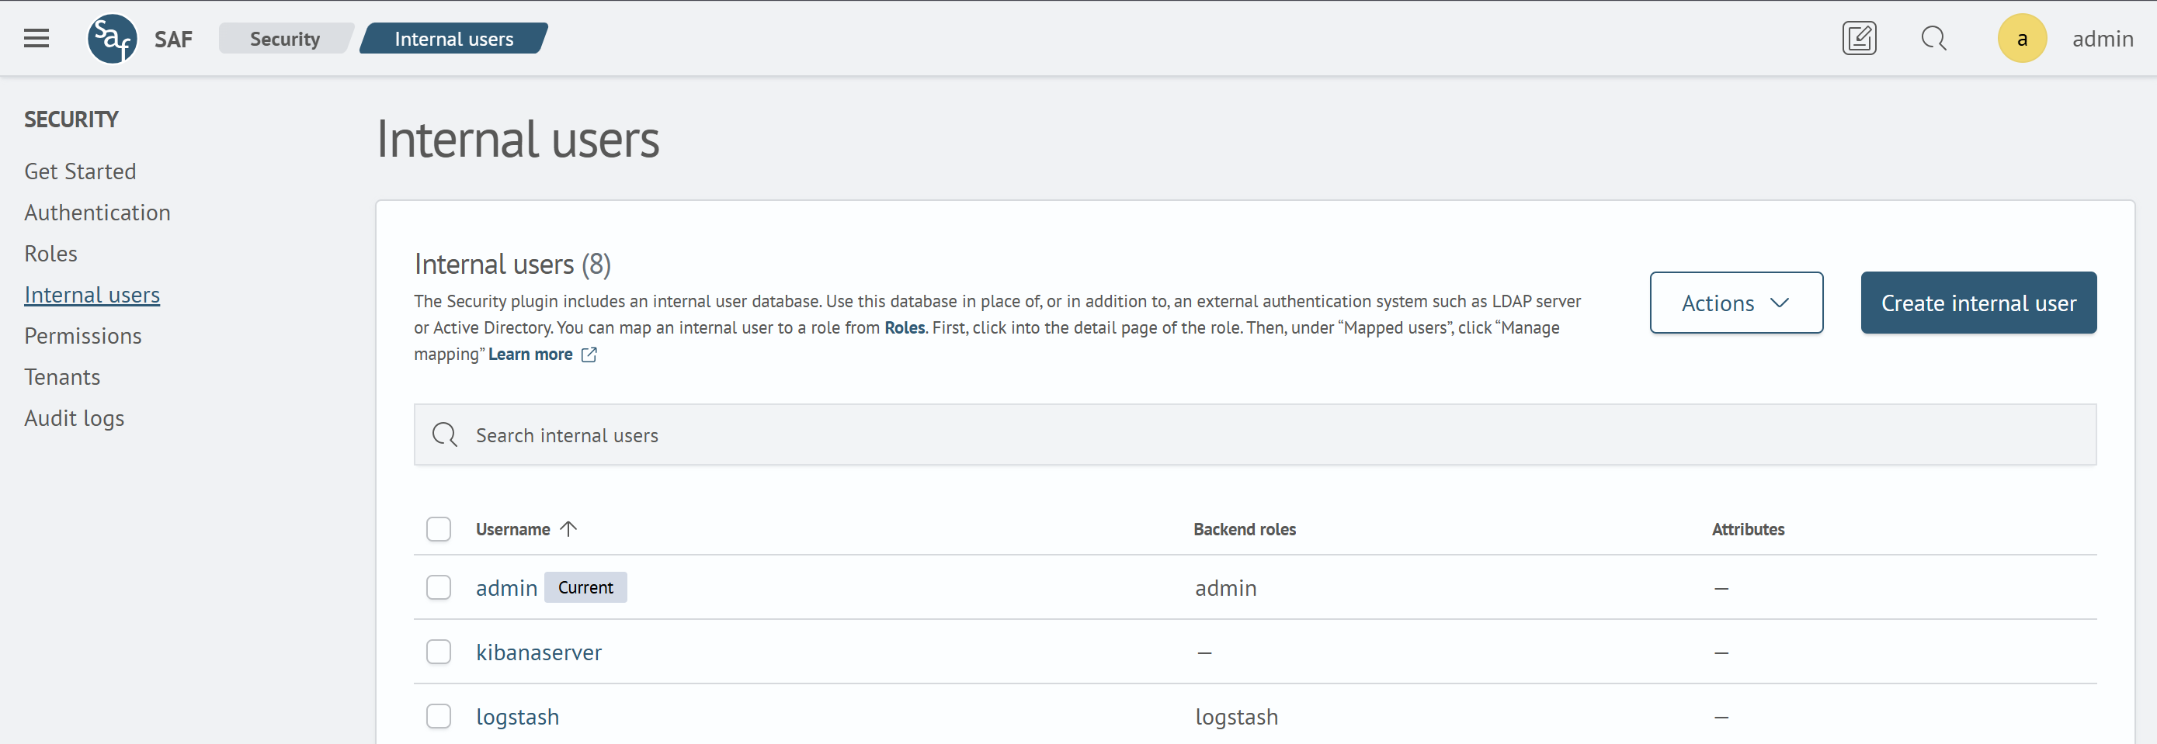The width and height of the screenshot is (2157, 744).
Task: Select the Internal users breadcrumb
Action: [454, 38]
